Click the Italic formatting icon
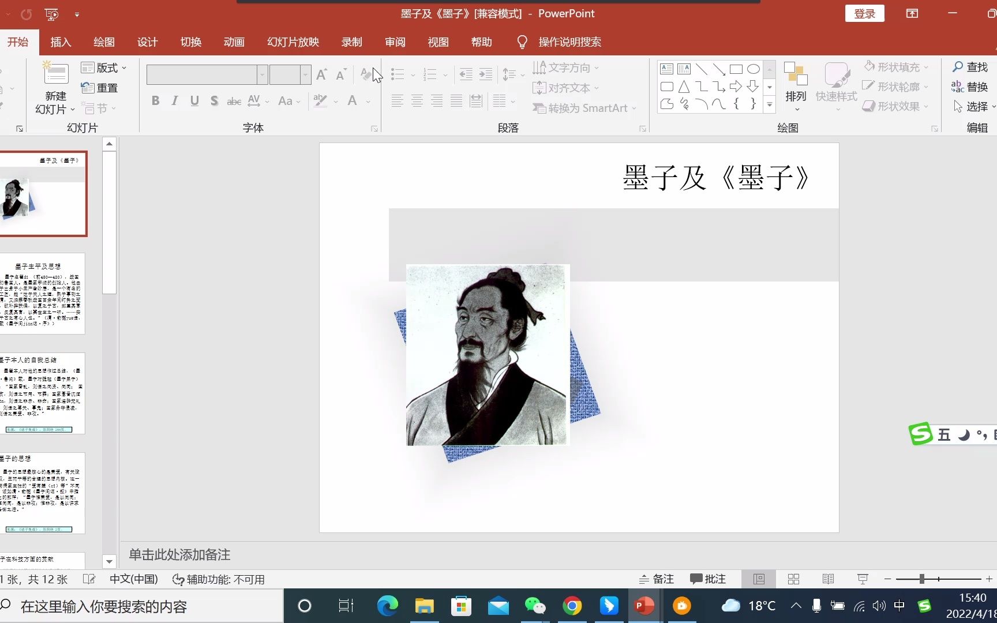Image resolution: width=997 pixels, height=623 pixels. 175,101
